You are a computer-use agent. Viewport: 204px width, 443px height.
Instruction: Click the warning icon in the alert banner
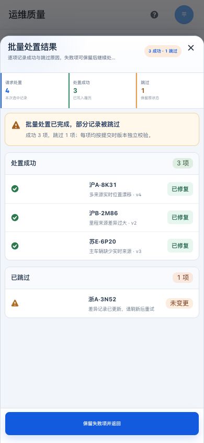coord(16,125)
